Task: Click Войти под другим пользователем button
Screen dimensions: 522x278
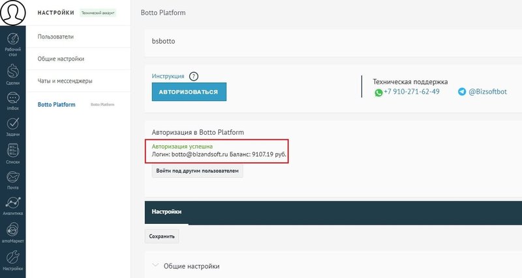Action: [197, 171]
